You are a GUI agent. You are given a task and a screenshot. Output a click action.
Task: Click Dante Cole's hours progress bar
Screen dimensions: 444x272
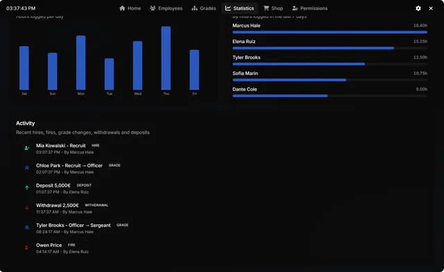tap(330, 96)
